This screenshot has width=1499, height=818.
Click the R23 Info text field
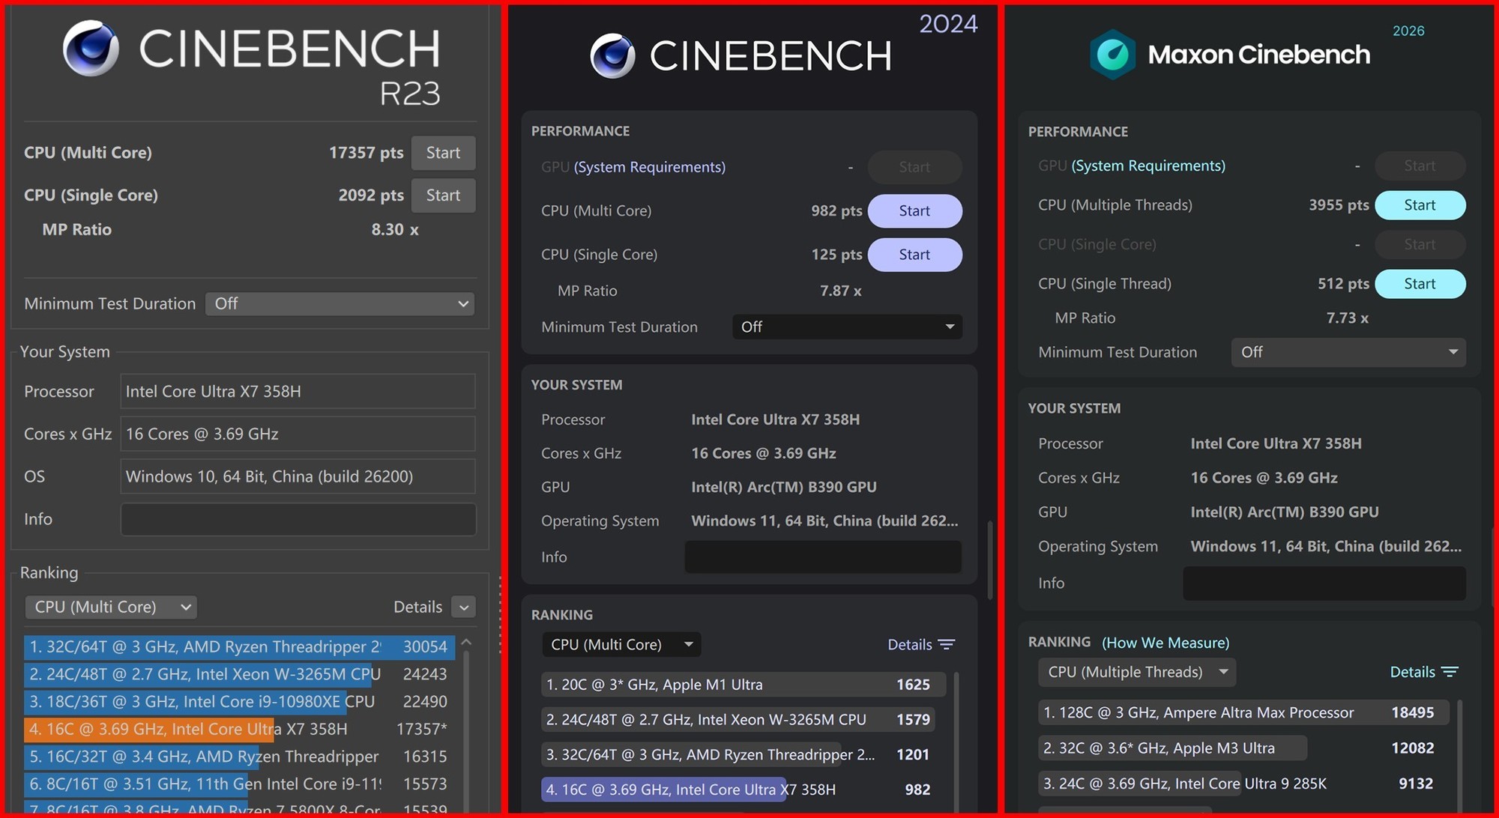tap(298, 519)
